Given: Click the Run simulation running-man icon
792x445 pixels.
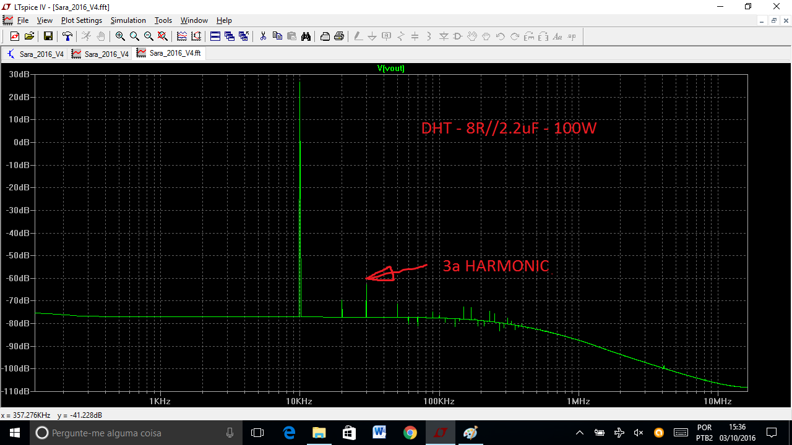Looking at the screenshot, I should click(87, 36).
